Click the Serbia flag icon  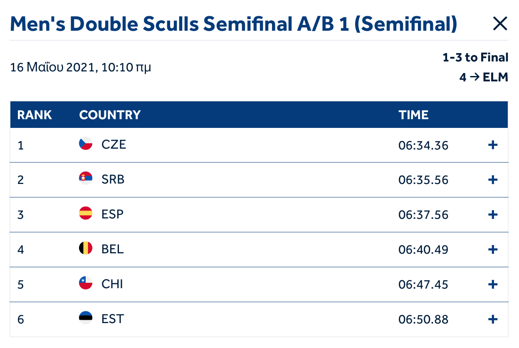pyautogui.click(x=86, y=179)
